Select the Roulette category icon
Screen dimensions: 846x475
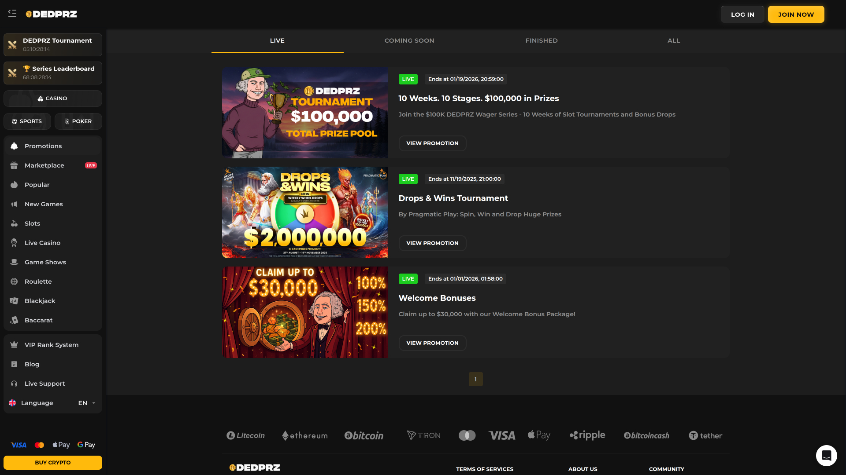(15, 281)
